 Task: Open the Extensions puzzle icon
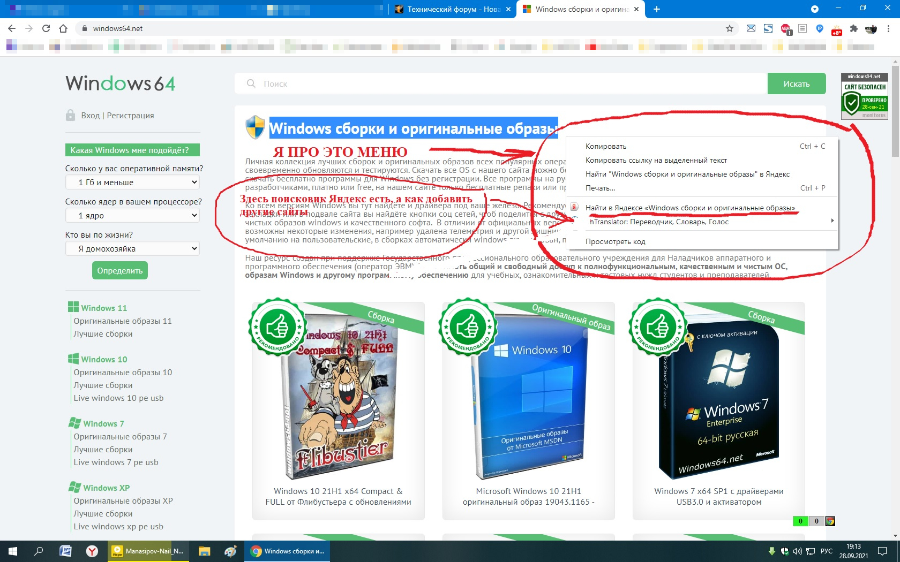(854, 28)
